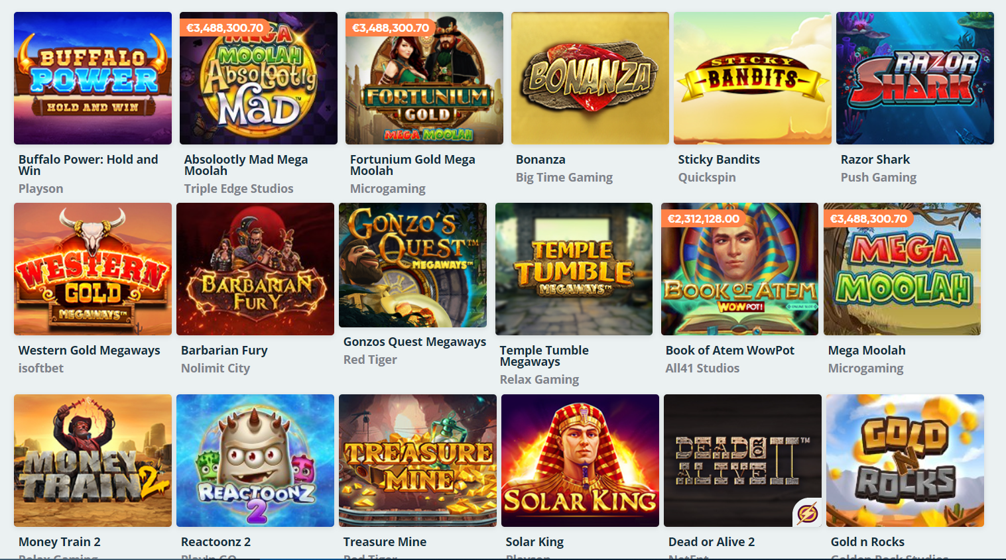Select the Treasure Mine thumbnail
Screen dimensions: 1006x560
click(x=418, y=461)
